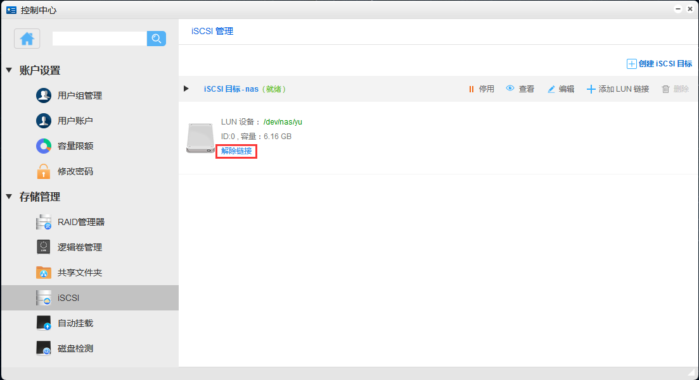Click the ID:0 , 容量:6.16 GB text

256,137
